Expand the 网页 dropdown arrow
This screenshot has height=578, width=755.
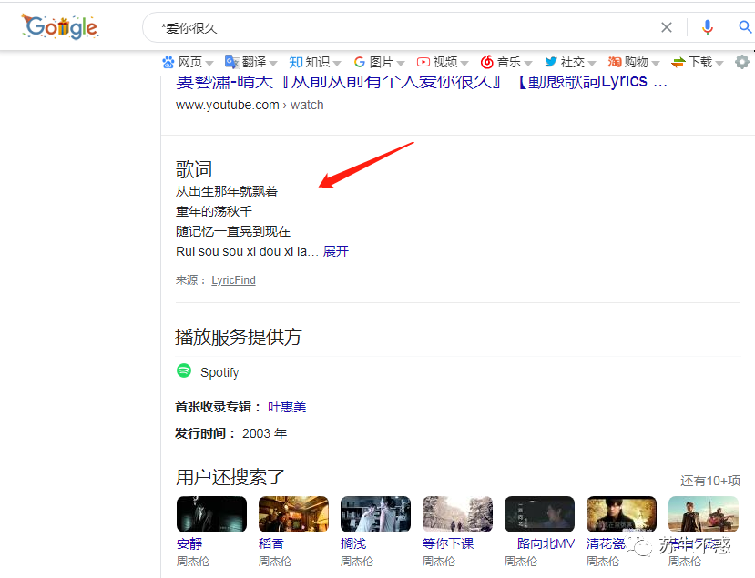click(209, 63)
